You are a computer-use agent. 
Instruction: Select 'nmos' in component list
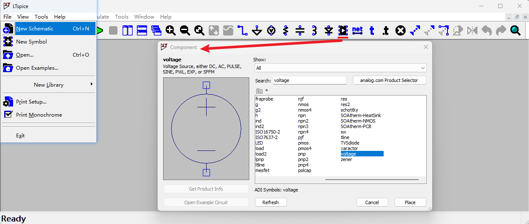click(x=303, y=104)
